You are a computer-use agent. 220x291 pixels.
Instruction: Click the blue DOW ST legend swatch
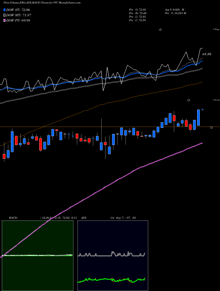coord(4,10)
